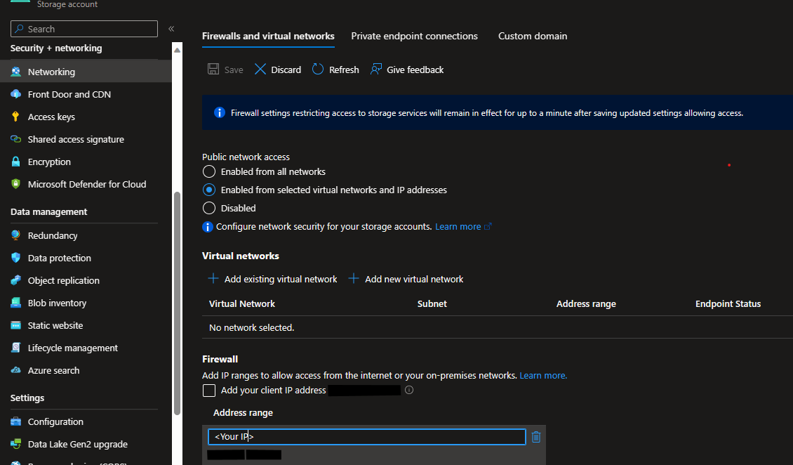Viewport: 793px width, 465px height.
Task: Open the Custom domain tab
Action: point(532,36)
